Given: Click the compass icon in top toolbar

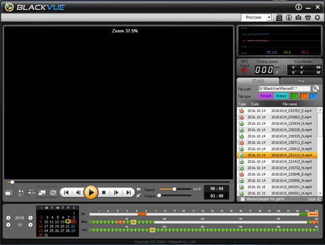Looking at the screenshot, I should 289,17.
